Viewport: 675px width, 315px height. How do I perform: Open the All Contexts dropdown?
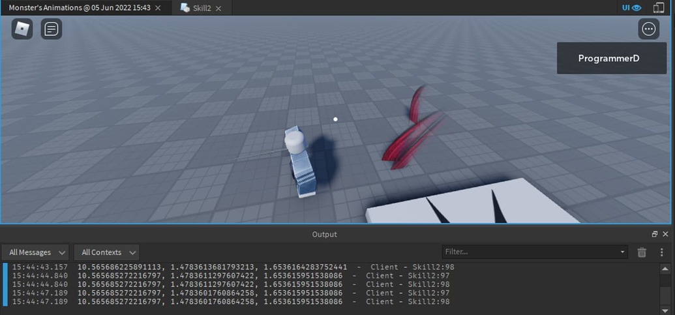[x=106, y=252]
